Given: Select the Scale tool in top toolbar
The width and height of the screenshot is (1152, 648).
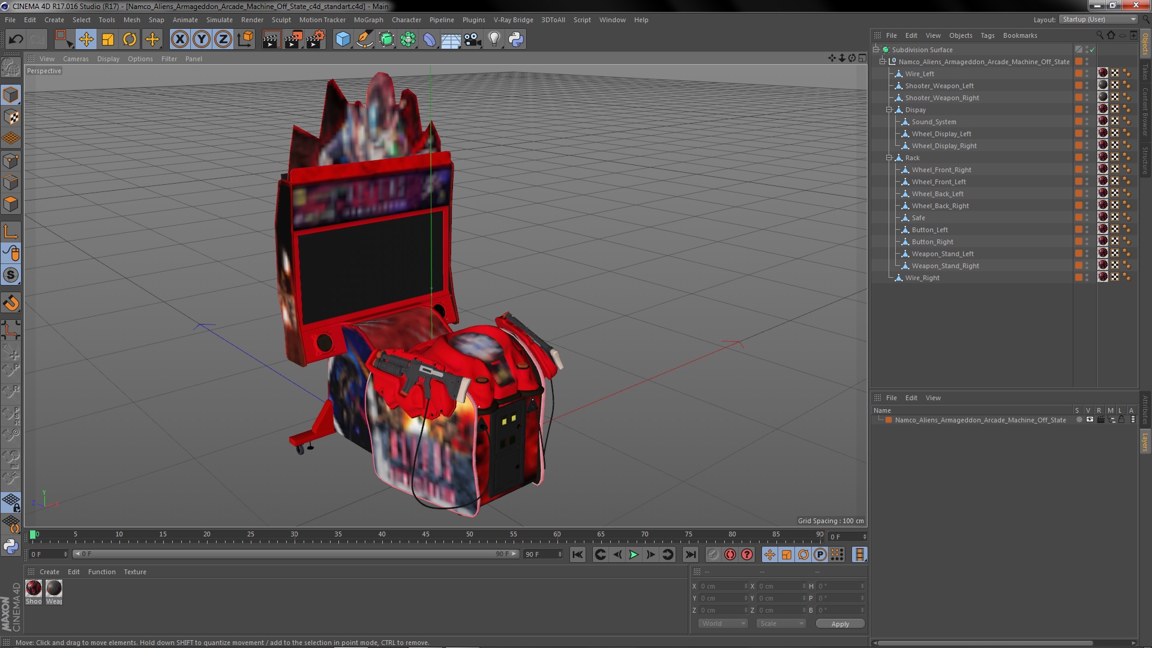Looking at the screenshot, I should [108, 40].
